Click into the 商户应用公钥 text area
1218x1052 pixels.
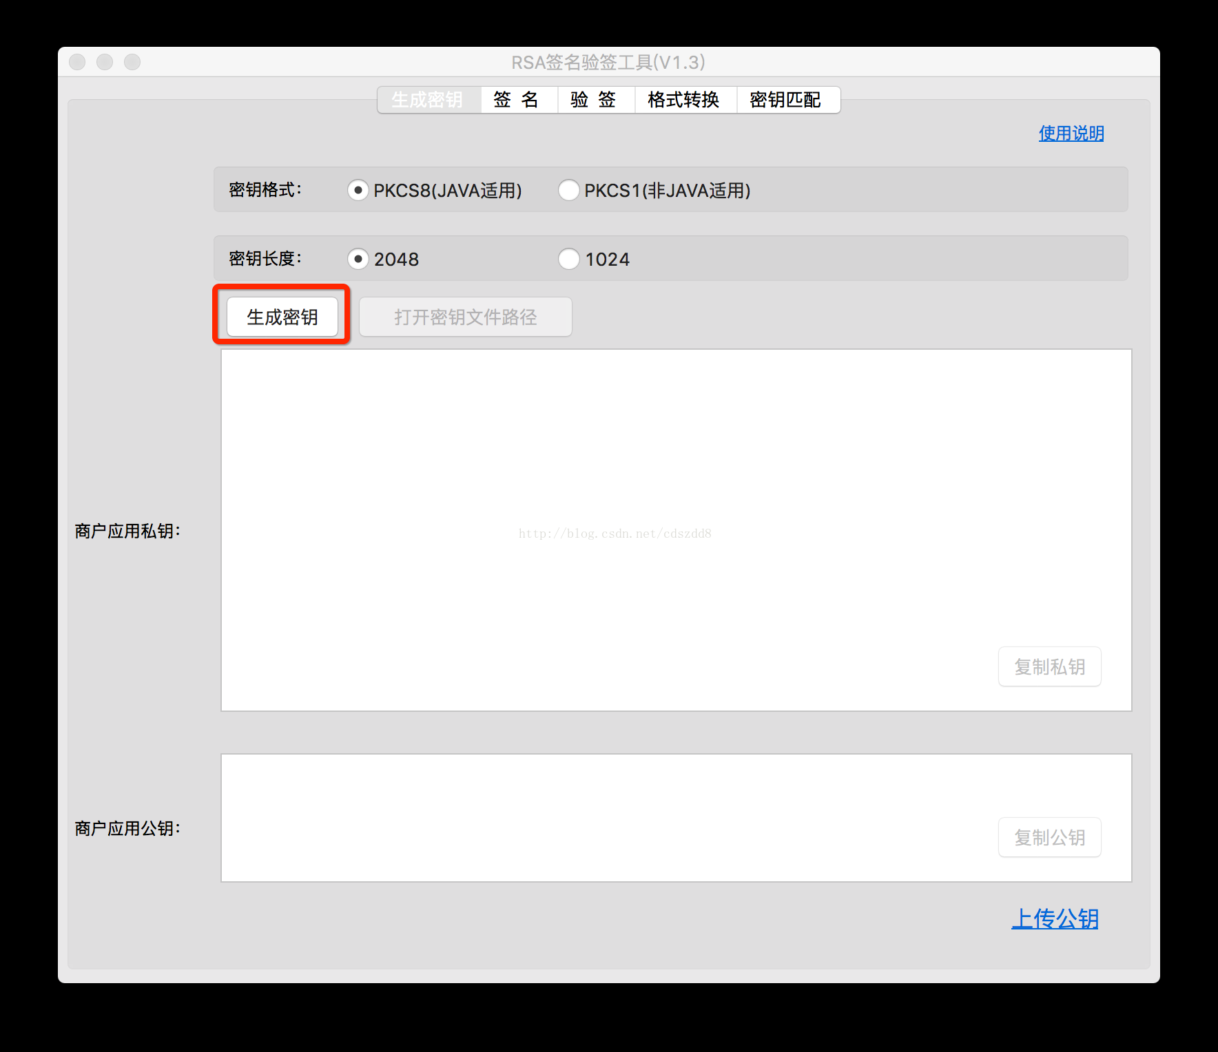click(676, 818)
